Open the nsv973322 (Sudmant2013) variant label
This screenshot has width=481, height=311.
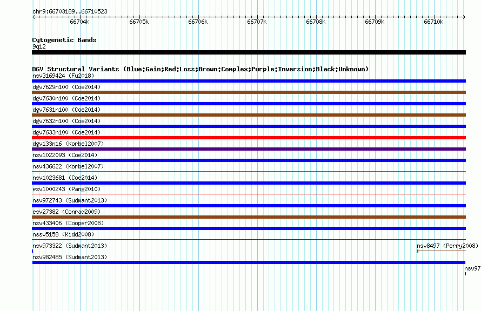pos(70,246)
